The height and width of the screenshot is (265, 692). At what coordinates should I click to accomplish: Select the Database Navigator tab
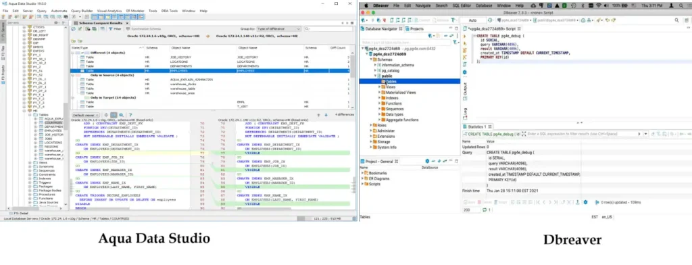coord(381,28)
